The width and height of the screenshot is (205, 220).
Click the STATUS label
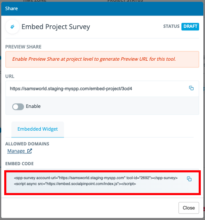171,26
